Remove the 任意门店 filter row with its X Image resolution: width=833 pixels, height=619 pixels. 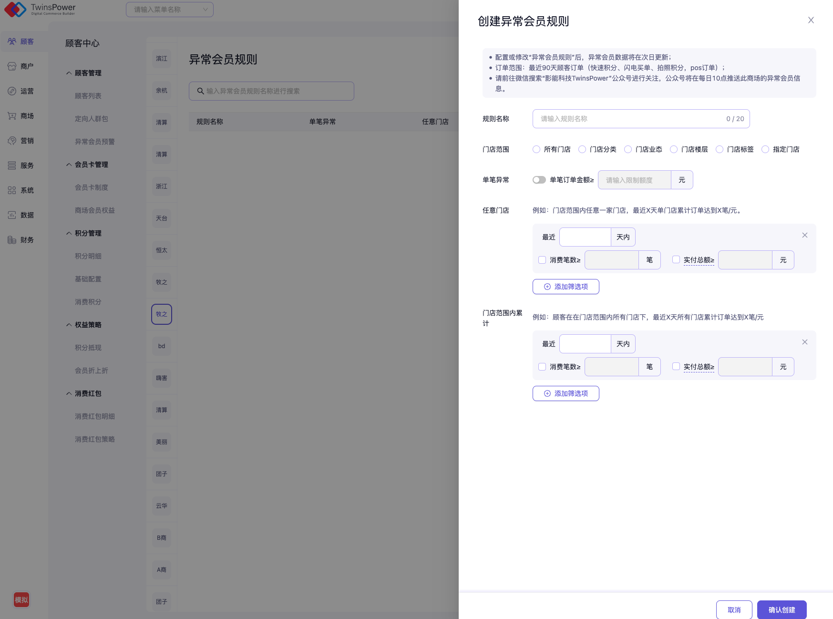804,235
